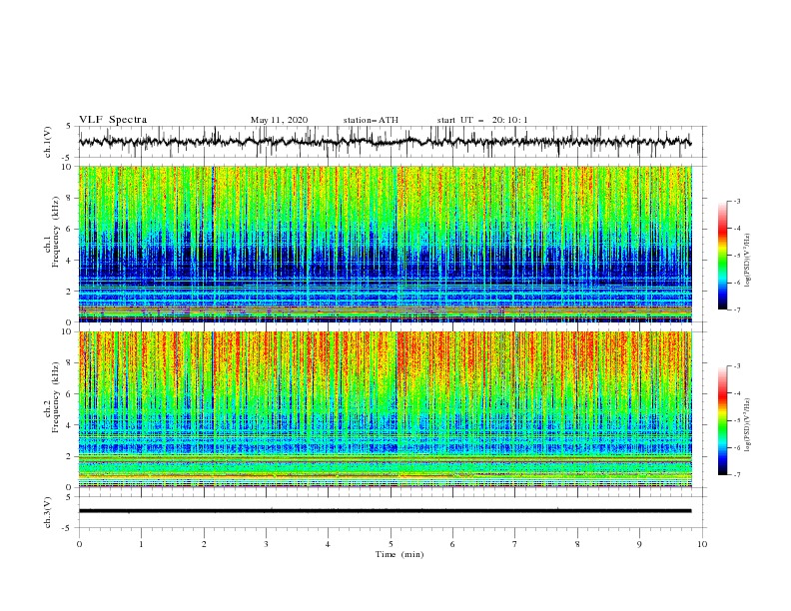Viewport: 791px width, 611px height.
Task: Click time axis tick label "7"
Action: click(515, 544)
